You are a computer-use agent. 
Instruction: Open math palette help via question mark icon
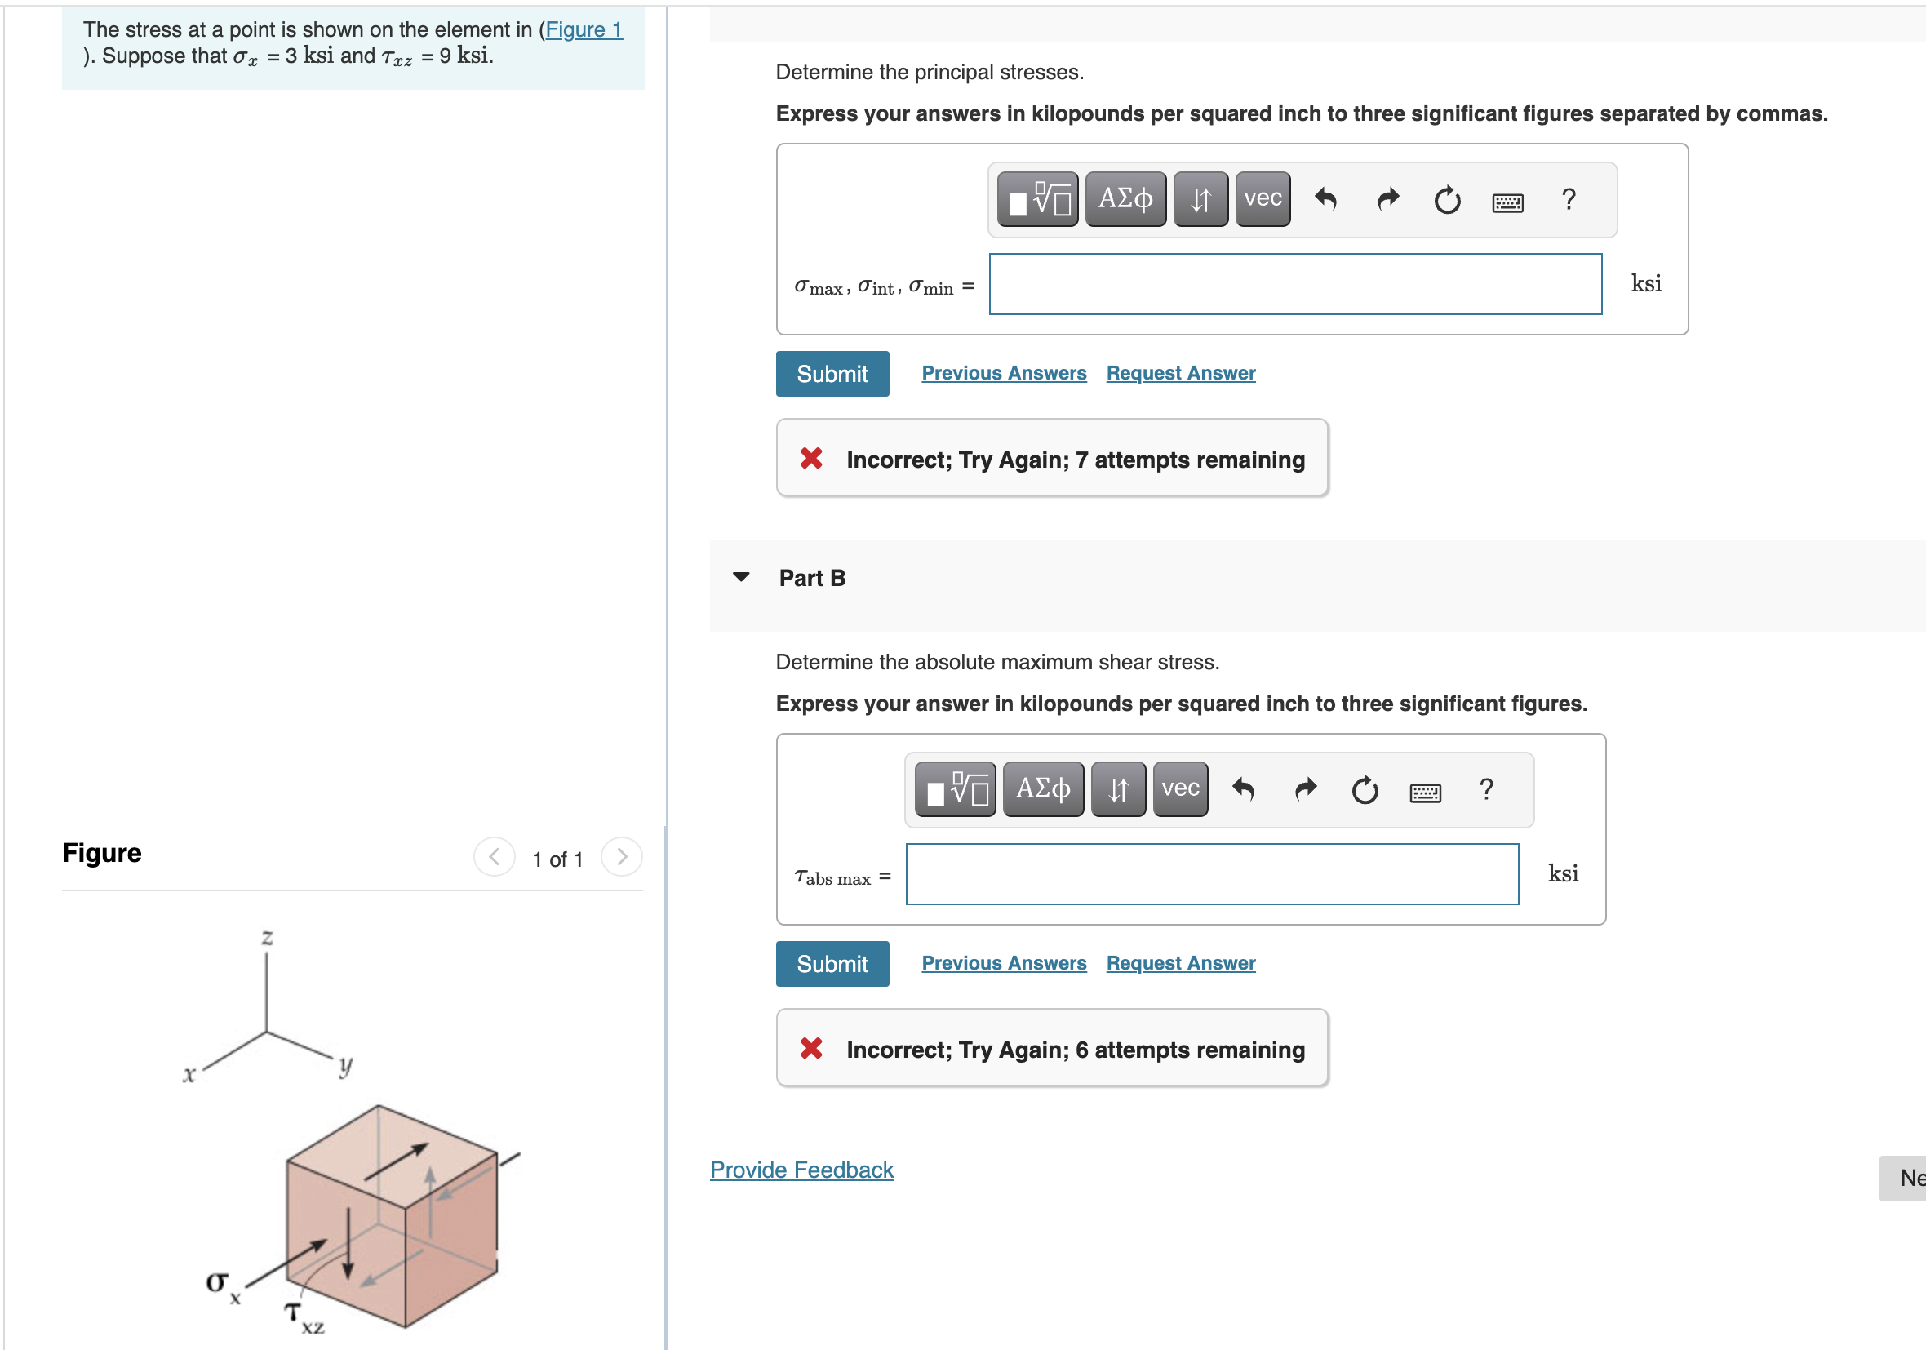click(1568, 199)
